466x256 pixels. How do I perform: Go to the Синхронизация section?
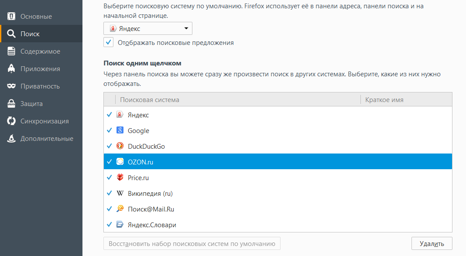[x=45, y=121]
